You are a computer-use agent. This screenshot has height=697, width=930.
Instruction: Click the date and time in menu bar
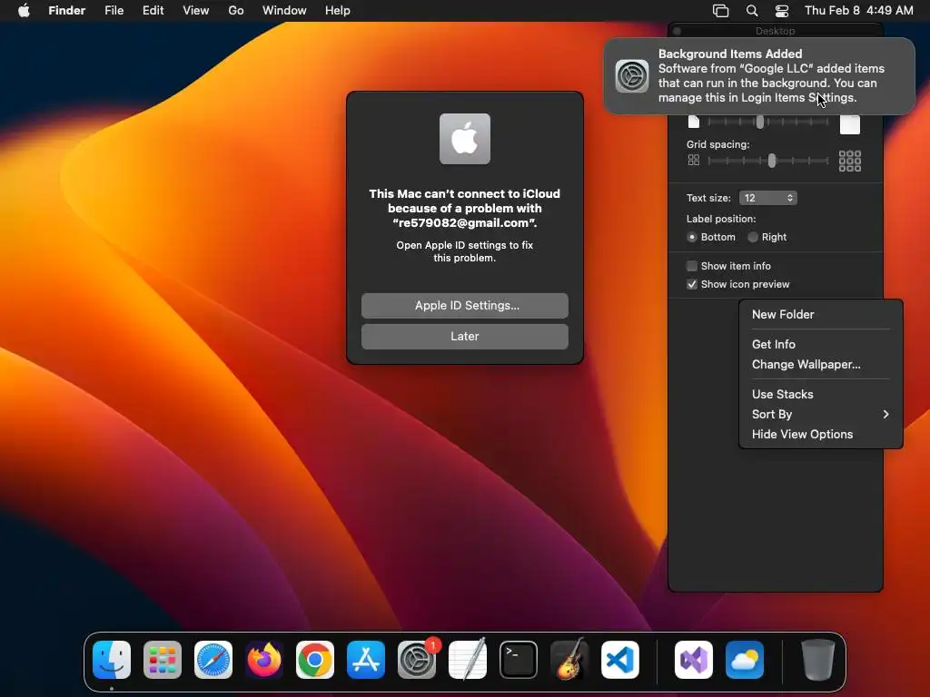(x=859, y=11)
